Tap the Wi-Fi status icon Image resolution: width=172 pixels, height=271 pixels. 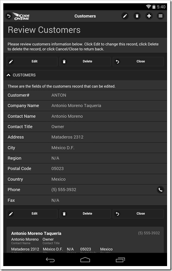click(148, 7)
